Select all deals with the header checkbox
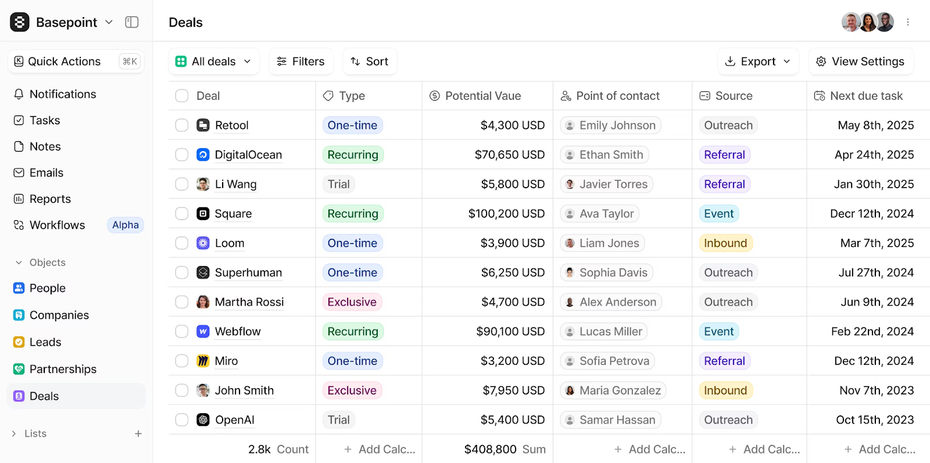Image resolution: width=930 pixels, height=463 pixels. pos(182,96)
